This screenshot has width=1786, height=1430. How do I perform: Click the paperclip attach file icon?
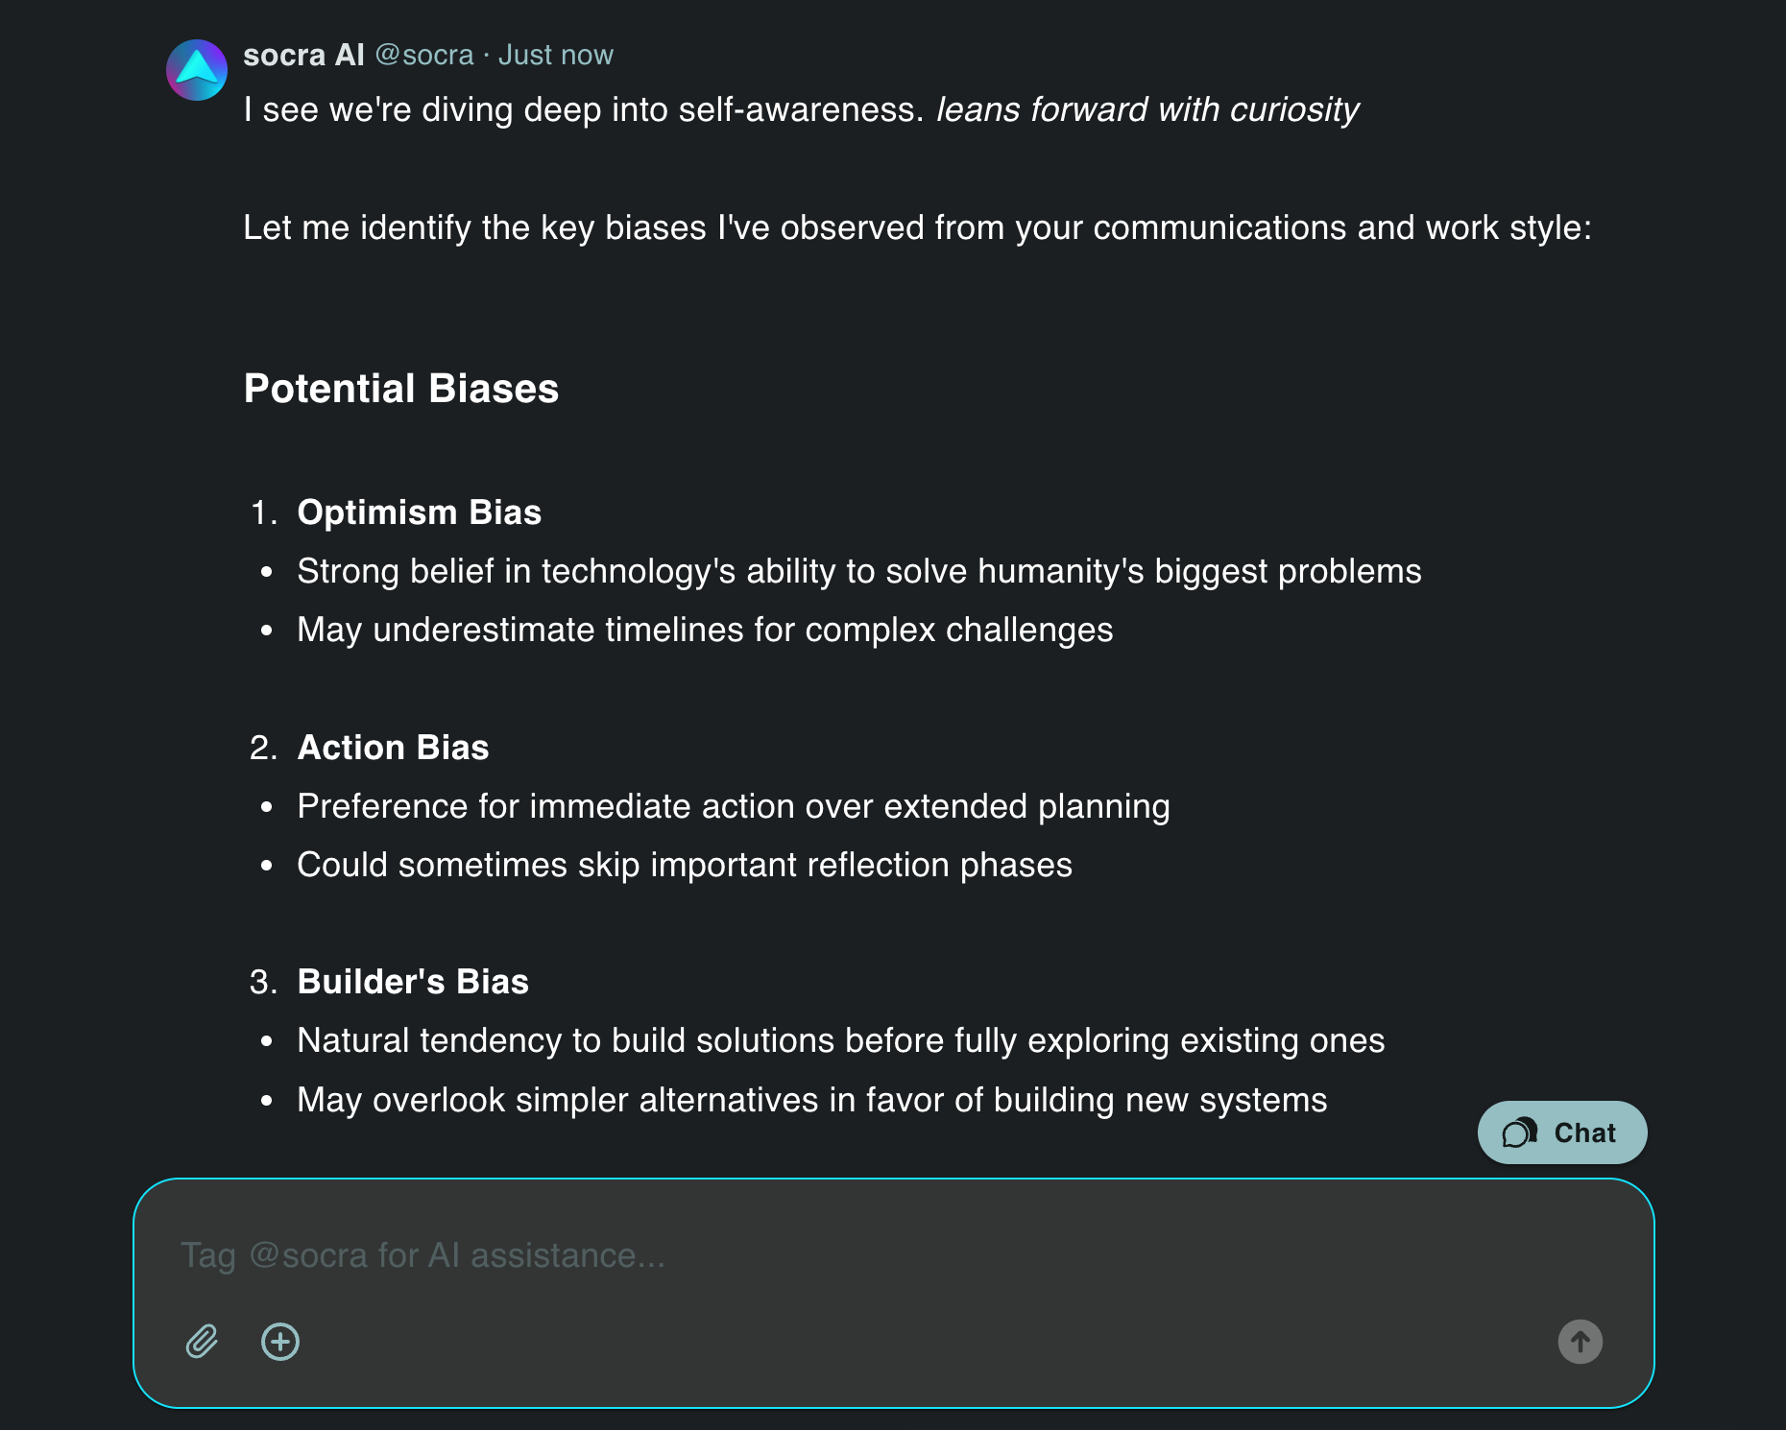pyautogui.click(x=202, y=1341)
